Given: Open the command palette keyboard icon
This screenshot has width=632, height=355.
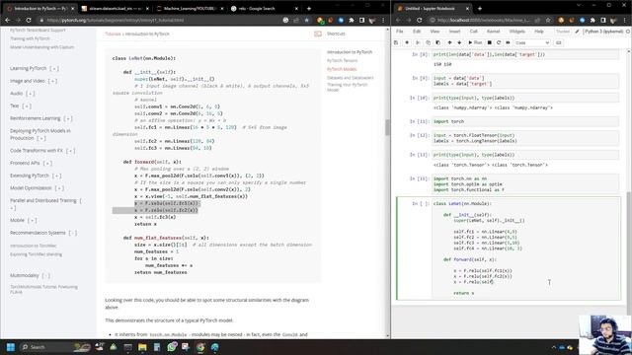Looking at the screenshot, I should (559, 42).
